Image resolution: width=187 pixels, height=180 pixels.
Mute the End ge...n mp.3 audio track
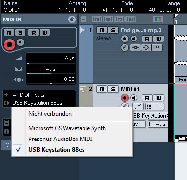[x=102, y=30]
